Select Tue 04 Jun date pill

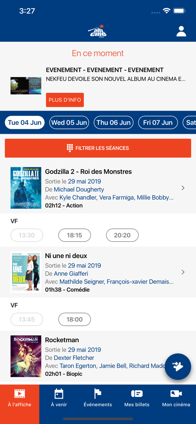tap(25, 123)
